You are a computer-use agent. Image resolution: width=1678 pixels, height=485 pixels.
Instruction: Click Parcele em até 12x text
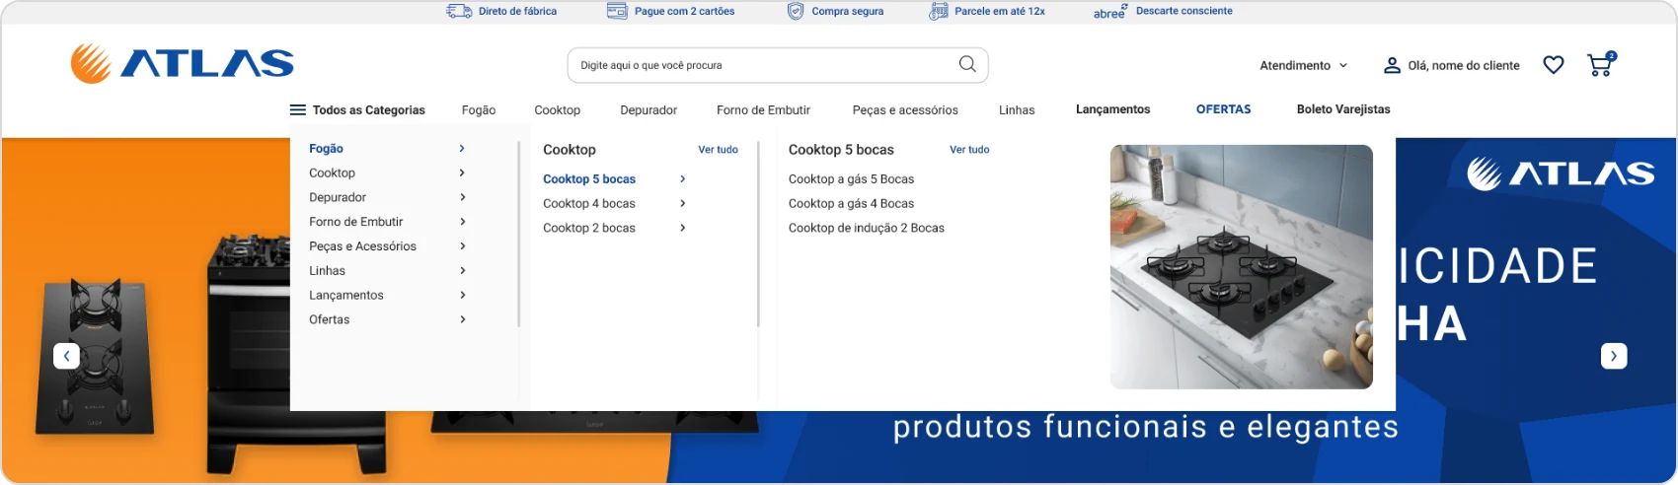[x=1000, y=11]
